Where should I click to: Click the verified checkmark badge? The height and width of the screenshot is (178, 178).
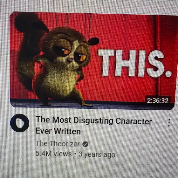coord(86,144)
